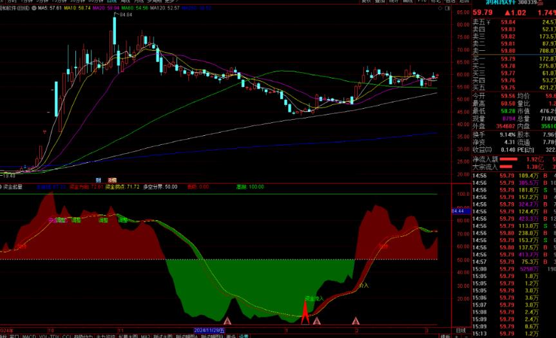
Task: Click the 资金拐点: 71.72 value
Action: [122, 187]
